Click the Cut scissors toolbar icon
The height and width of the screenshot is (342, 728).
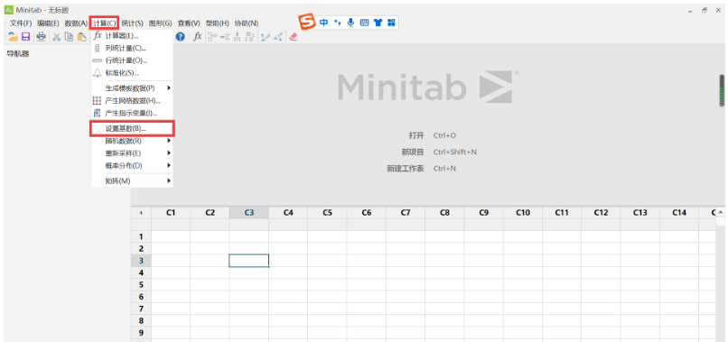coord(57,37)
